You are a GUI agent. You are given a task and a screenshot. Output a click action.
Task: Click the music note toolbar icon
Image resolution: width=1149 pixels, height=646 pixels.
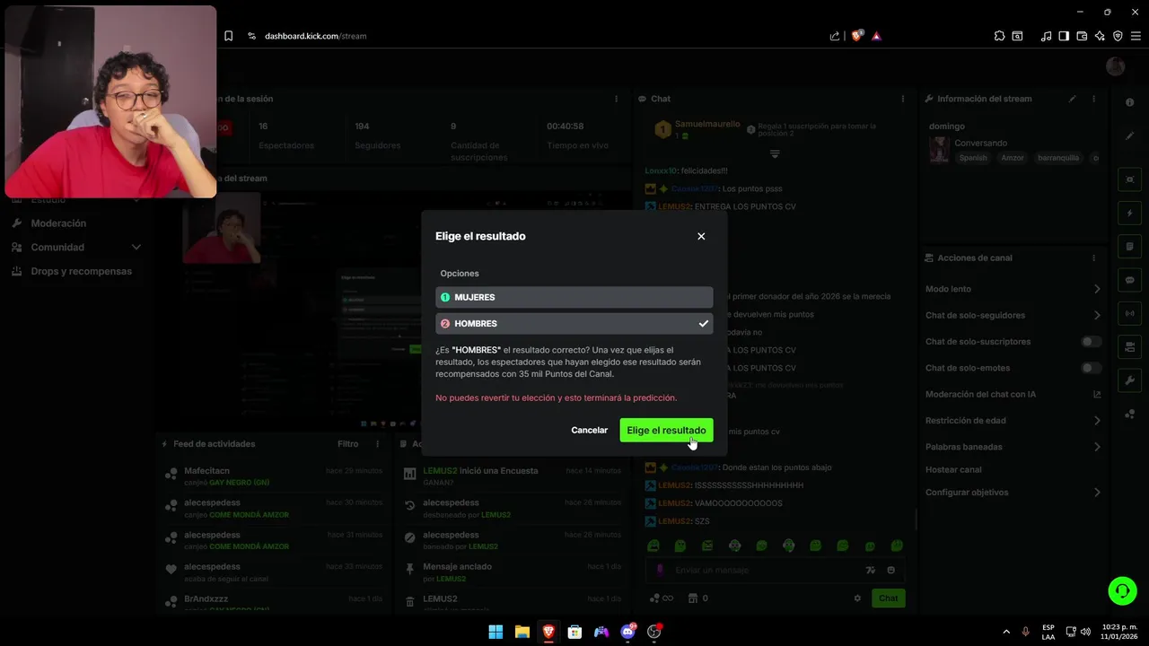[1046, 36]
